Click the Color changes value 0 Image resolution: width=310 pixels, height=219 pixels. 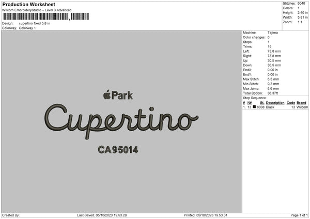(269, 37)
